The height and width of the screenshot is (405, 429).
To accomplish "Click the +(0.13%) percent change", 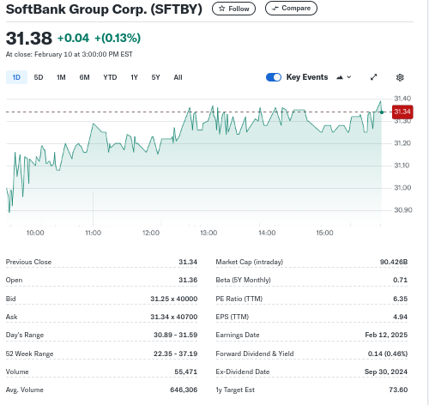I will [x=118, y=38].
